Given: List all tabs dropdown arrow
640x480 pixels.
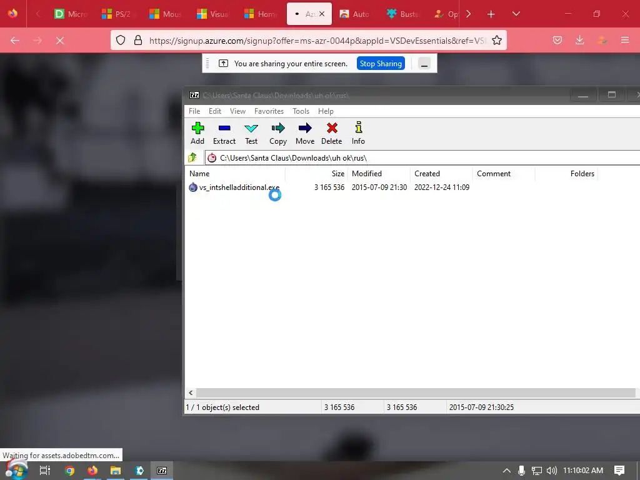Looking at the screenshot, I should click(516, 14).
